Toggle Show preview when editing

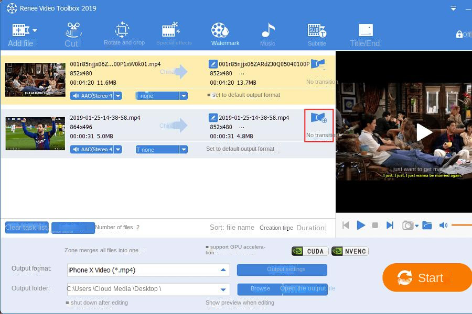tap(240, 302)
